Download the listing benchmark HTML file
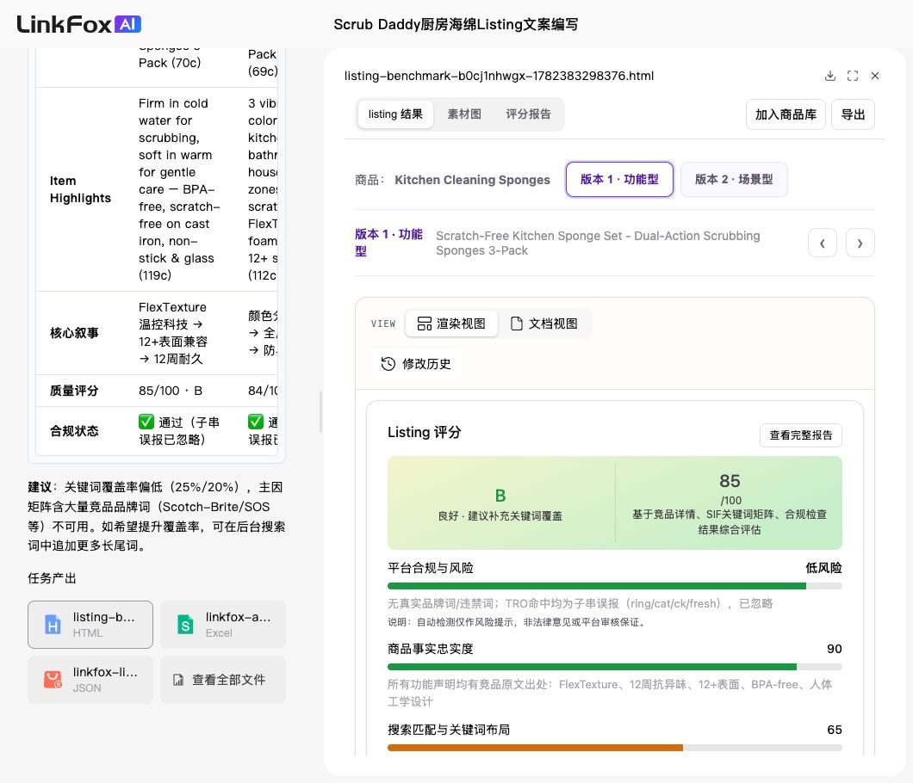 [830, 76]
